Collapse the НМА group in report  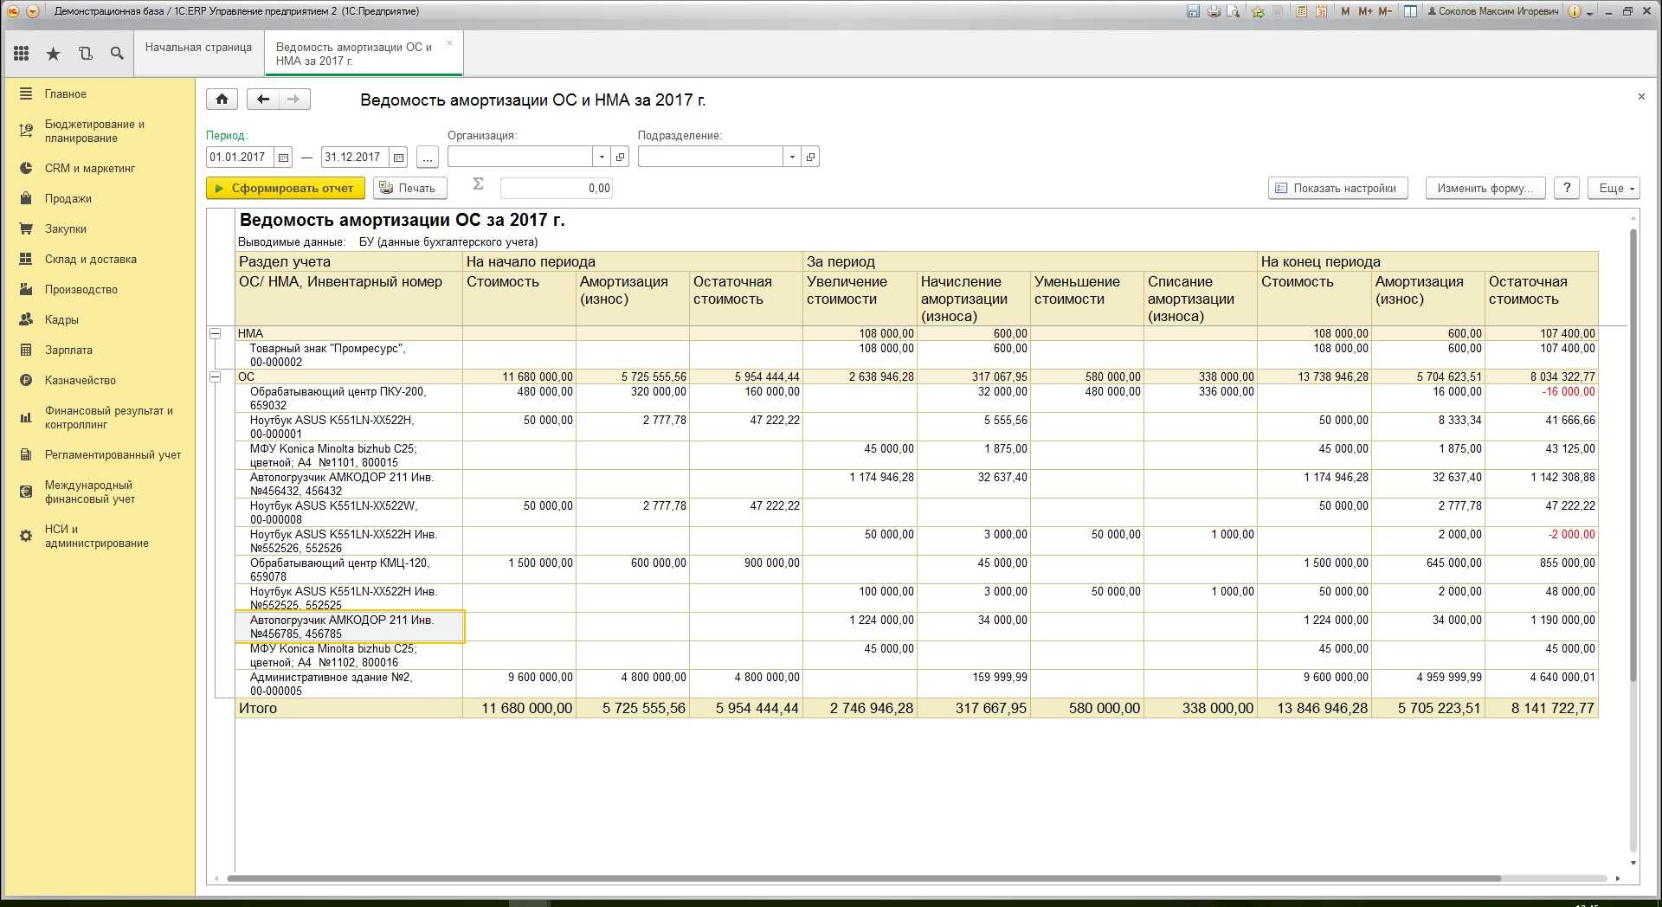click(215, 333)
